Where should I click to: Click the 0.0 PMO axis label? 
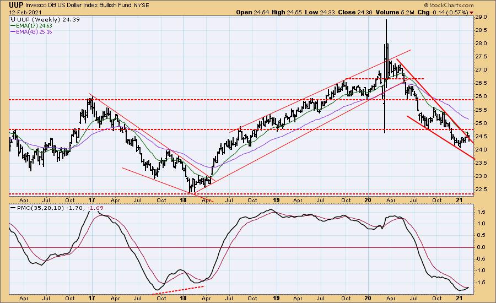481,247
